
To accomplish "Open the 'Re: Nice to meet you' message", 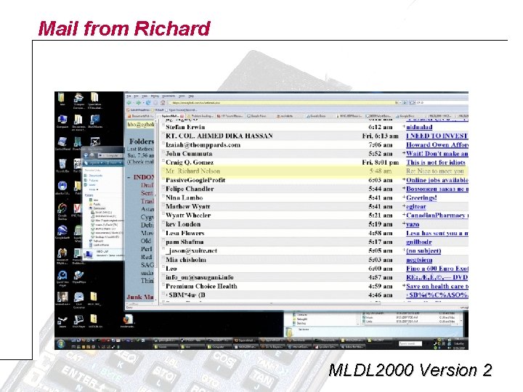I will pyautogui.click(x=434, y=171).
